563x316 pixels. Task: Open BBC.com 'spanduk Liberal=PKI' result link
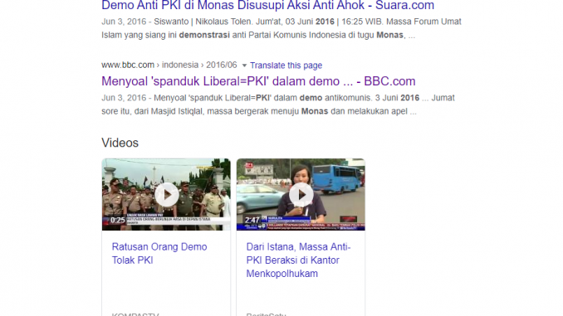pyautogui.click(x=258, y=81)
